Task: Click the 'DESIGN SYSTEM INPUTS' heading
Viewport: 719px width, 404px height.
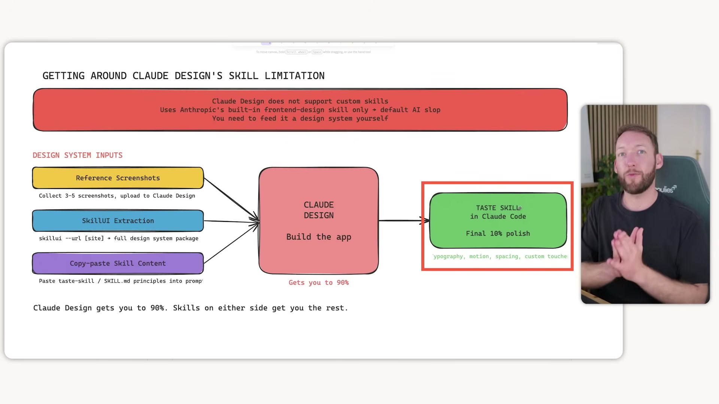Action: (78, 155)
